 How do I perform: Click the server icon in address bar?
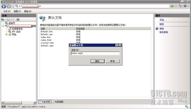click(x=17, y=6)
